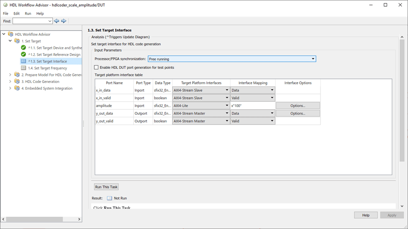Click the Embedded System Integration folder icon

click(x=17, y=88)
